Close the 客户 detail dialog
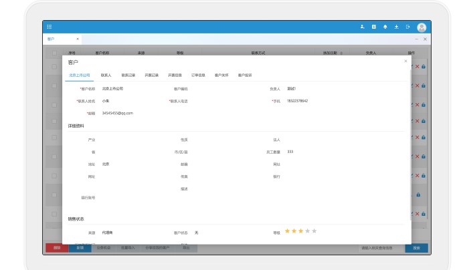Screen dimensions: 463x270 pos(405,61)
